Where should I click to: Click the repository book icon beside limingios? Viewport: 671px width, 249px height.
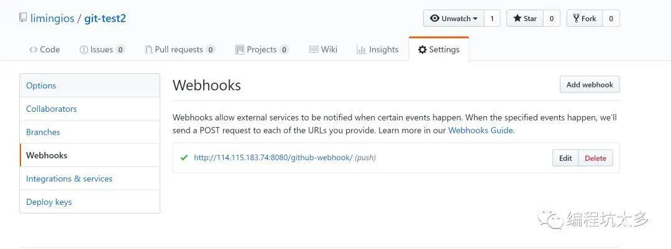[23, 18]
